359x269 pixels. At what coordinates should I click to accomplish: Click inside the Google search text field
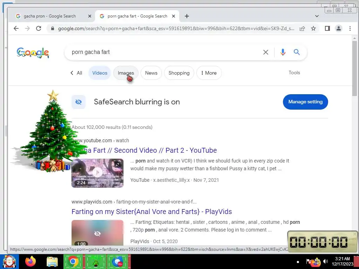[165, 52]
